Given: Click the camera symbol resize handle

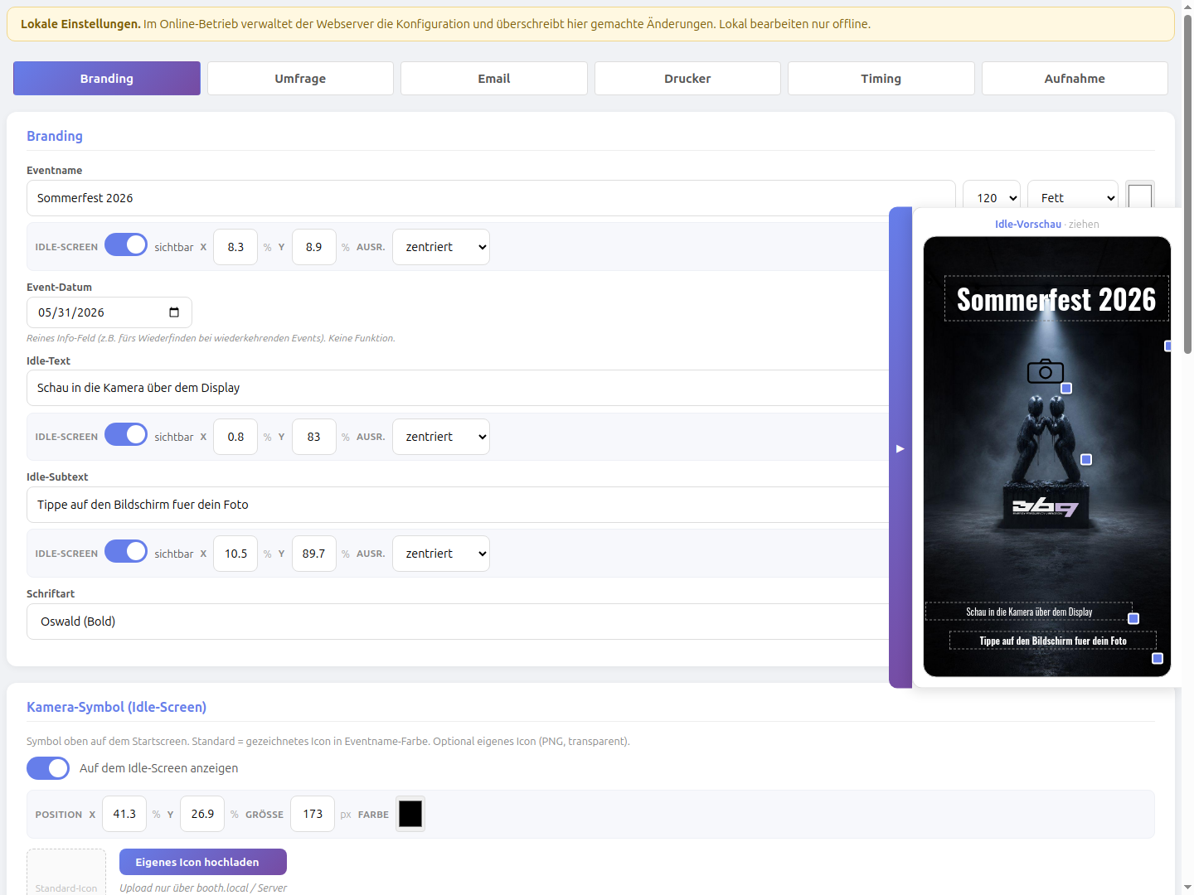Looking at the screenshot, I should (x=1067, y=389).
